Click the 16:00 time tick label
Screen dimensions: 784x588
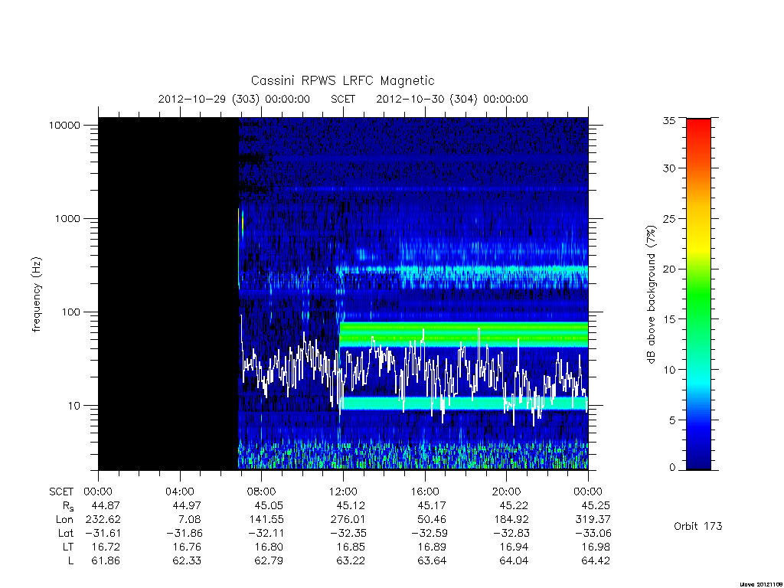tap(425, 492)
